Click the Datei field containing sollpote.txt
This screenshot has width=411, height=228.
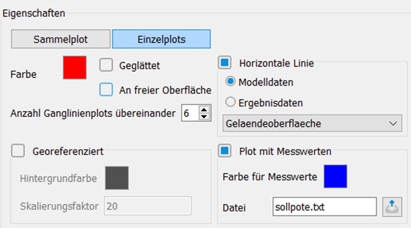pyautogui.click(x=325, y=207)
